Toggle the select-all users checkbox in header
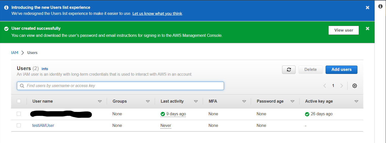386x143 pixels. [19, 101]
